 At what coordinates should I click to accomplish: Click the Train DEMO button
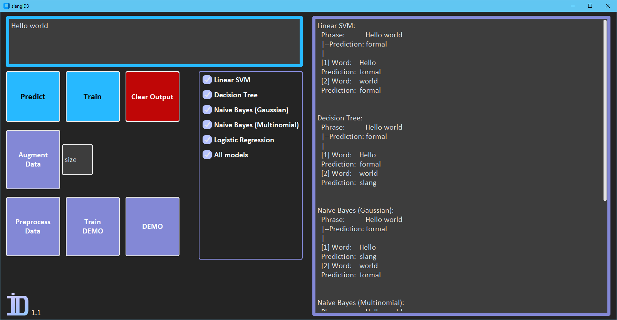(x=93, y=227)
